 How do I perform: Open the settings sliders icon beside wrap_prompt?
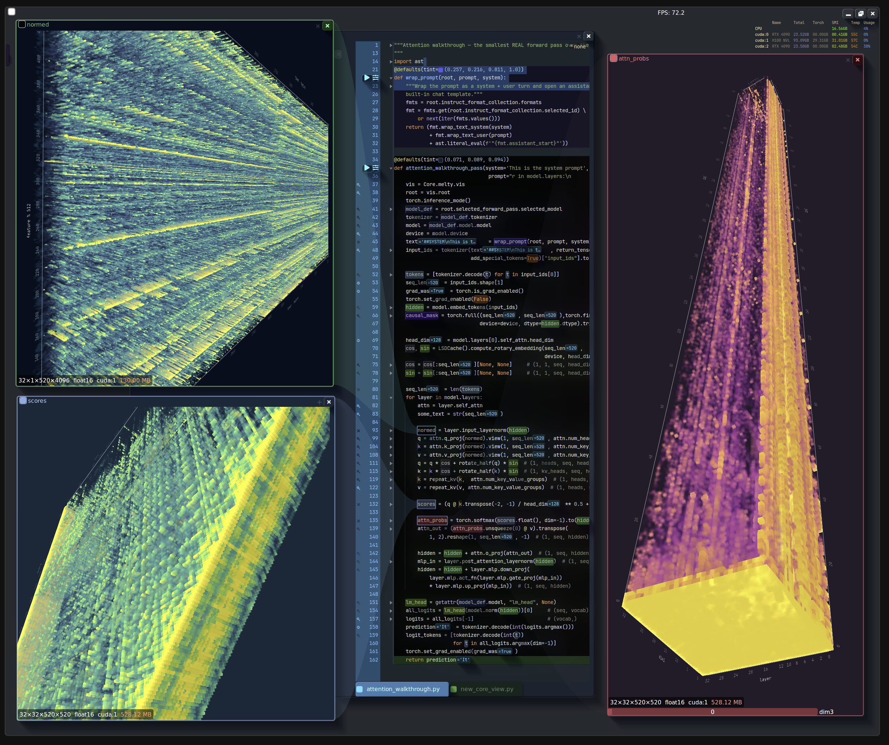click(x=376, y=78)
